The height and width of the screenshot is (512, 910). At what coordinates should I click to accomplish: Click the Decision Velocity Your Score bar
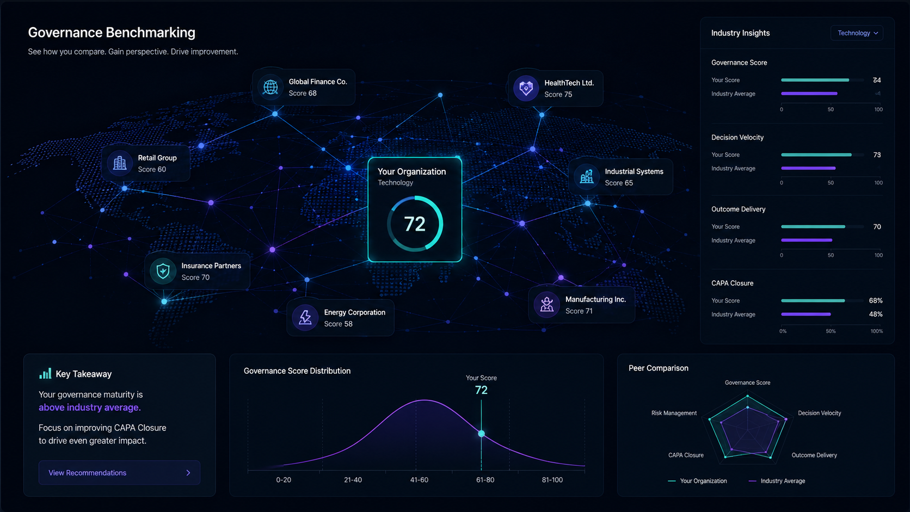point(816,155)
